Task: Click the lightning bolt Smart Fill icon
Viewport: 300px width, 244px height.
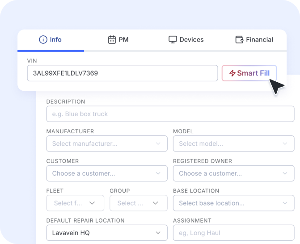Action: pyautogui.click(x=232, y=73)
